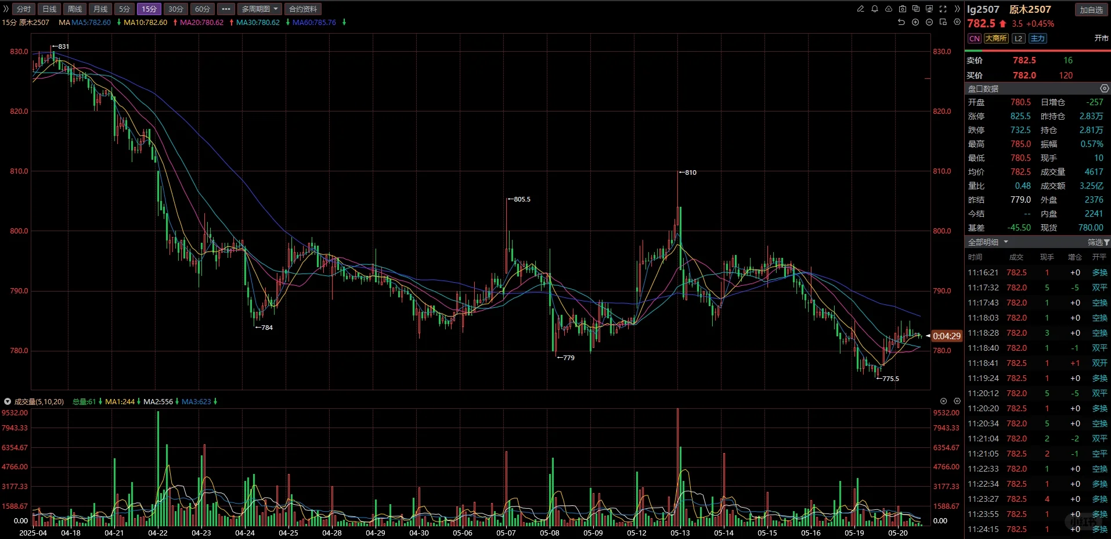Take a chart snapshot with camera icon
Image resolution: width=1111 pixels, height=539 pixels.
pos(903,9)
